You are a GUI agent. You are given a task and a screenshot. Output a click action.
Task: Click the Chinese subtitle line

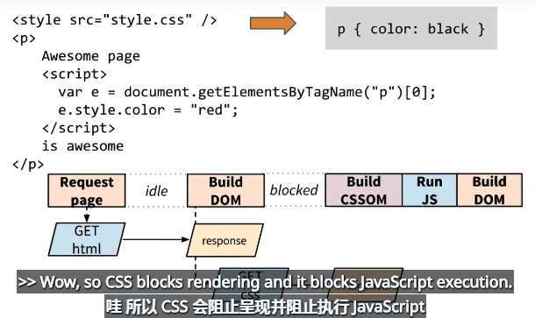point(265,307)
